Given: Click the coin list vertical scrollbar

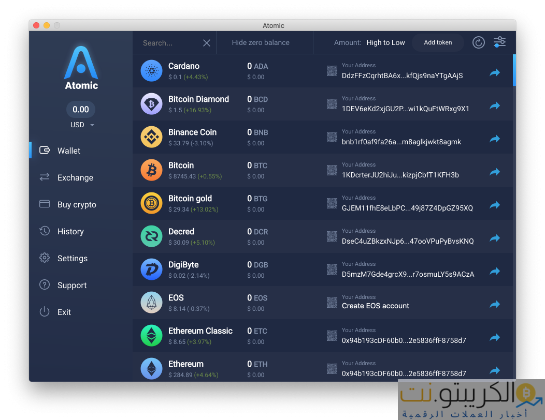Looking at the screenshot, I should pyautogui.click(x=514, y=70).
